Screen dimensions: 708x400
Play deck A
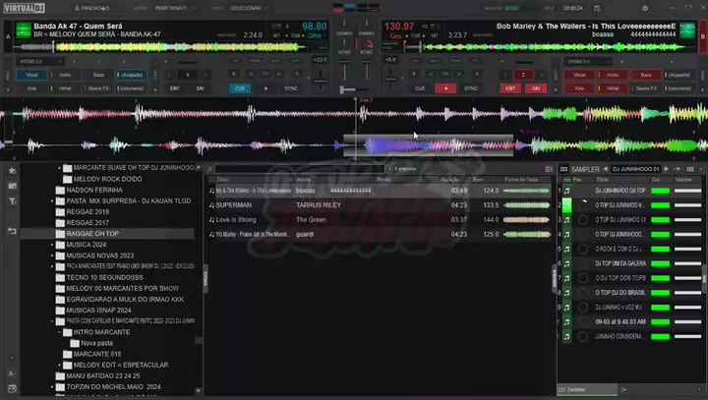click(x=265, y=88)
